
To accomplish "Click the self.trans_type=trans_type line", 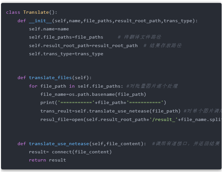I will [x=66, y=54].
